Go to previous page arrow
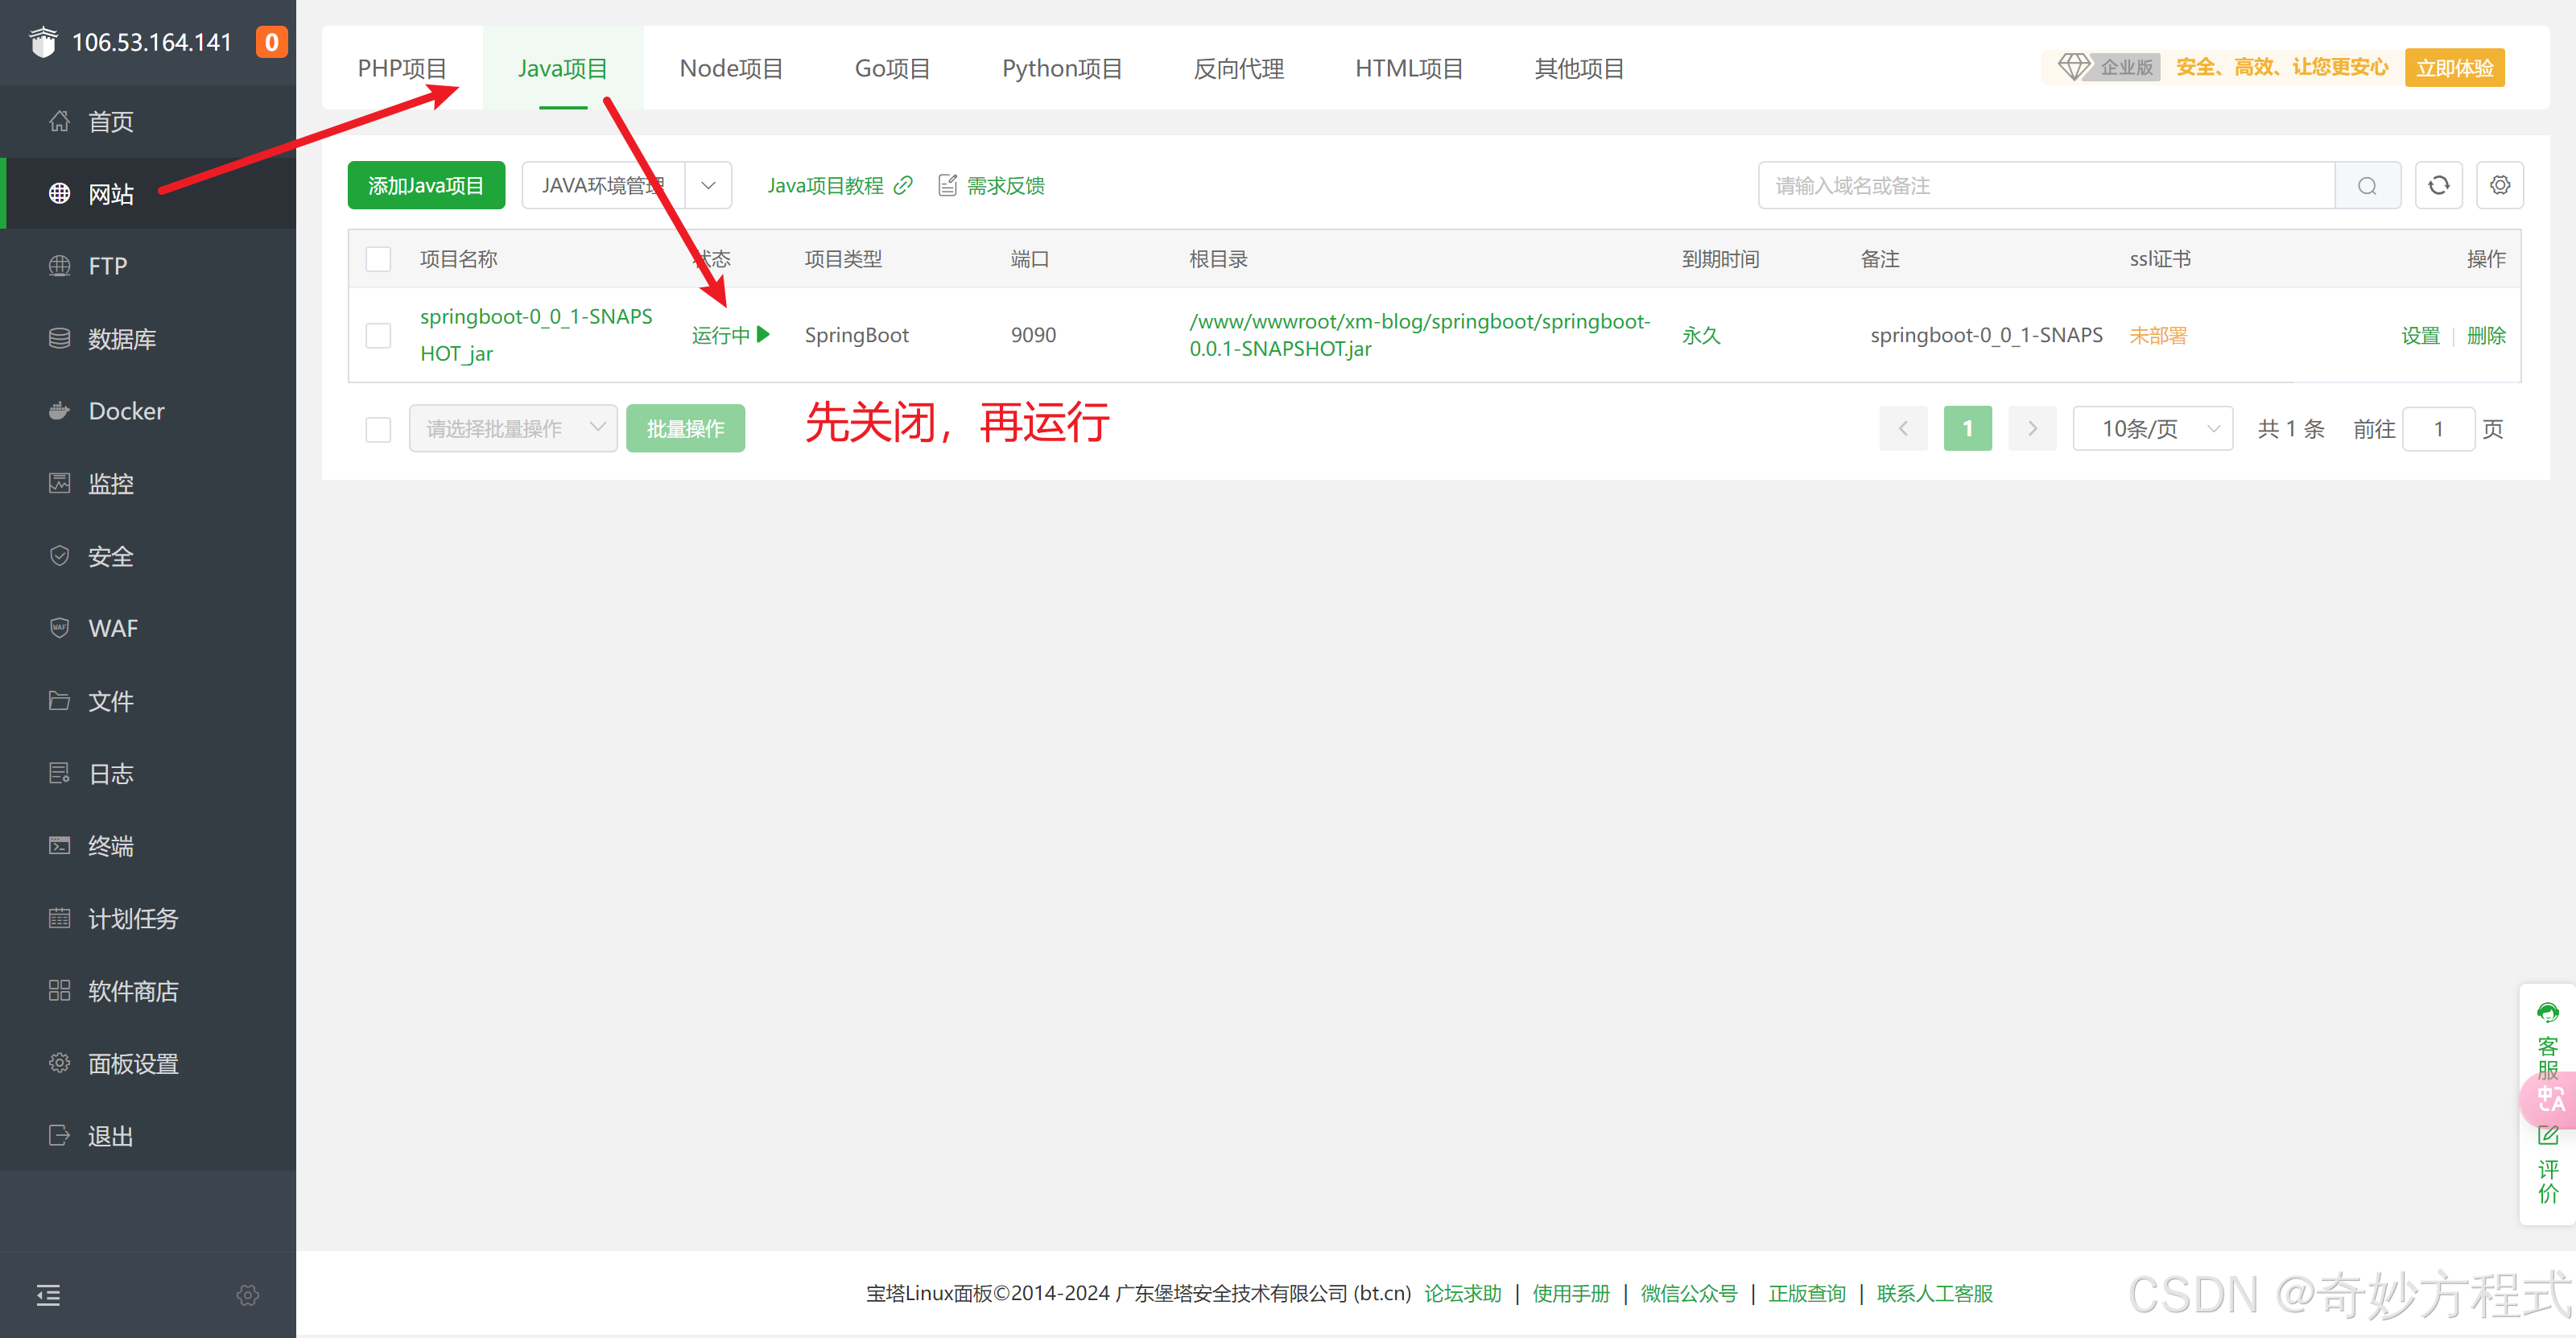The width and height of the screenshot is (2576, 1338). tap(1903, 428)
